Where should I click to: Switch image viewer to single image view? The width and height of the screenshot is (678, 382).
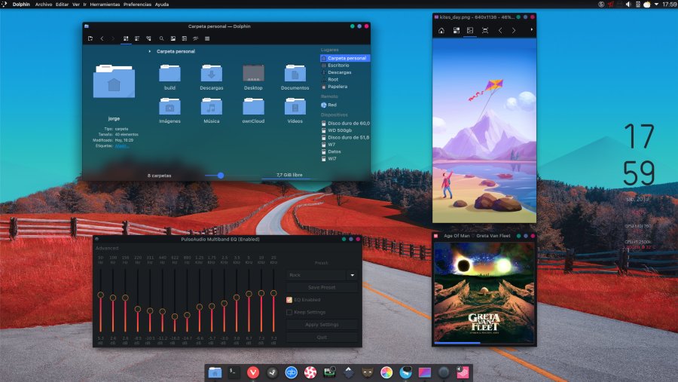click(x=470, y=31)
